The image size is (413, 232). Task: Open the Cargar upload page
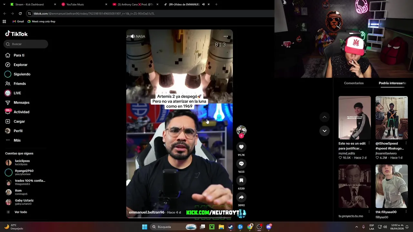coord(19,121)
